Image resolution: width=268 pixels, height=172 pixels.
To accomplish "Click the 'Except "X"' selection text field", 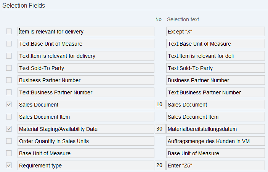I will pyautogui.click(x=215, y=32).
